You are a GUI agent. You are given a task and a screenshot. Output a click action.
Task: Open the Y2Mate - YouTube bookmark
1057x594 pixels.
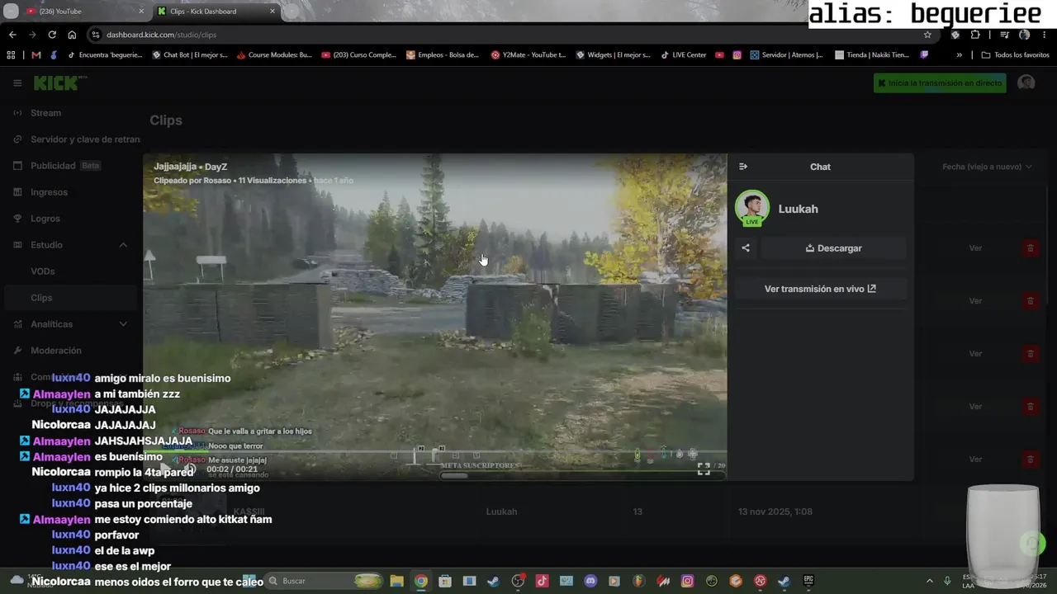click(528, 55)
